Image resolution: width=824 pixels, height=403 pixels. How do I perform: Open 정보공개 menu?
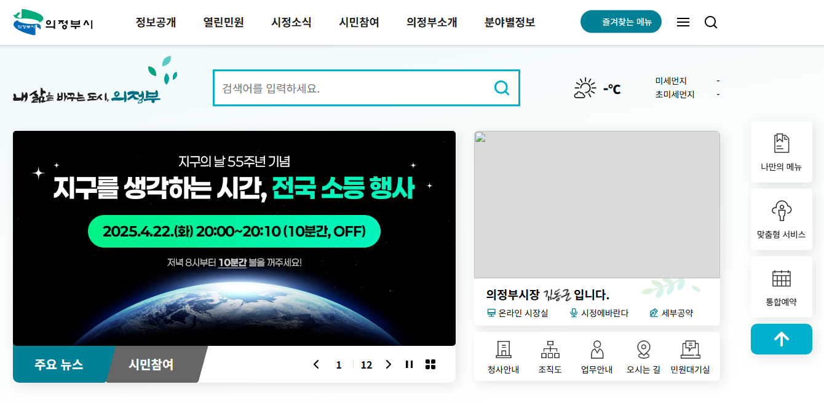(x=156, y=23)
